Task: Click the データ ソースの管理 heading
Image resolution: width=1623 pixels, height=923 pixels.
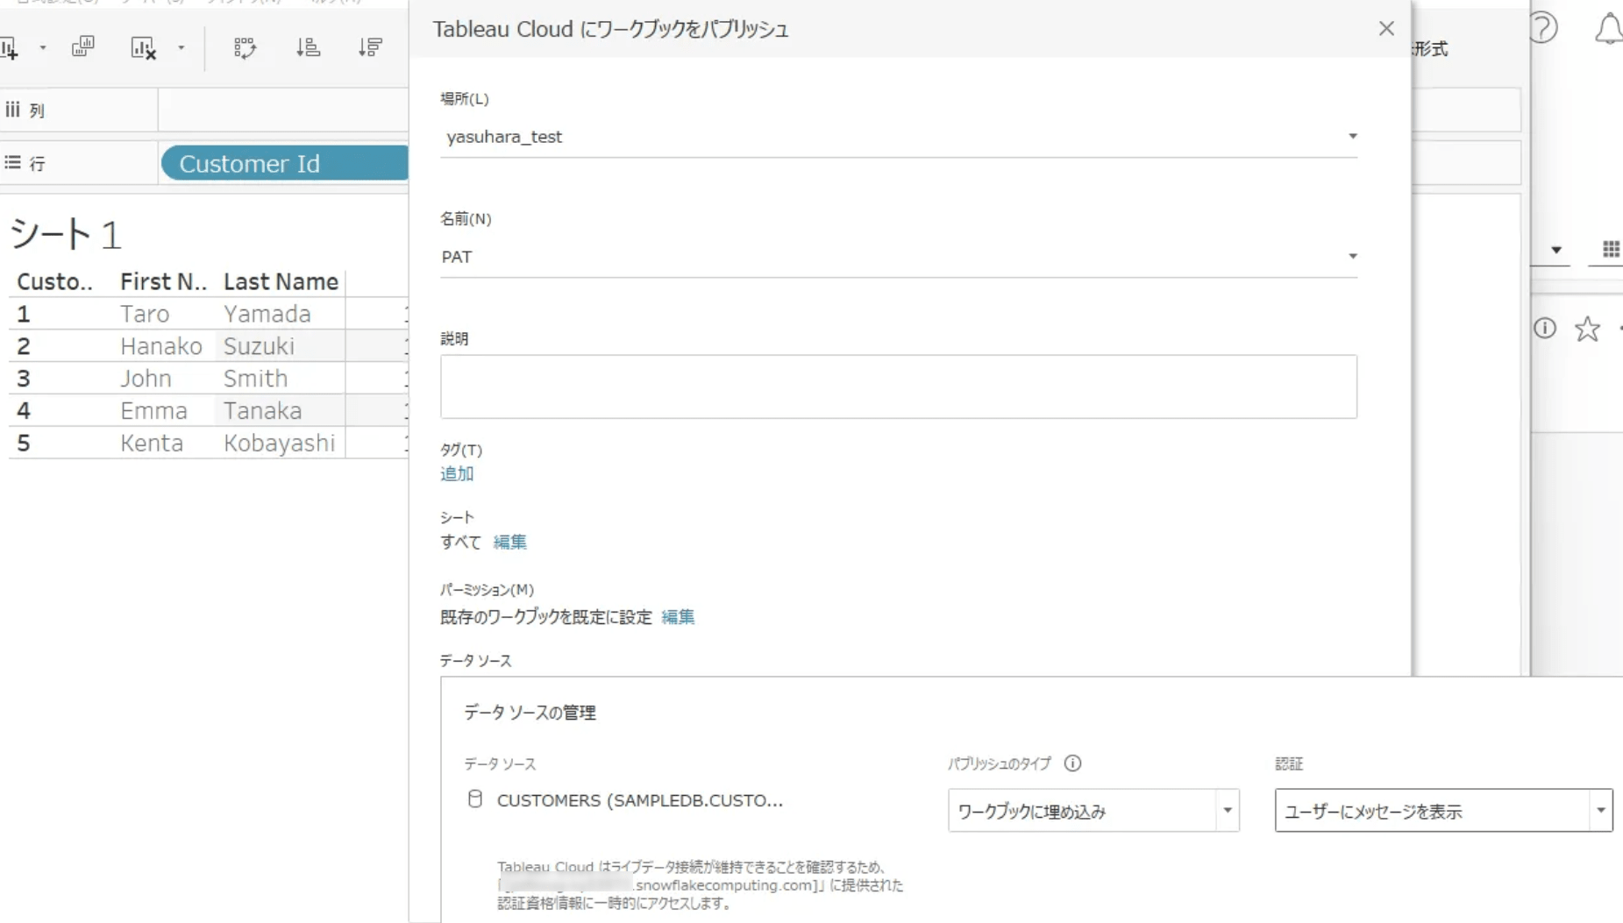Action: (x=530, y=713)
